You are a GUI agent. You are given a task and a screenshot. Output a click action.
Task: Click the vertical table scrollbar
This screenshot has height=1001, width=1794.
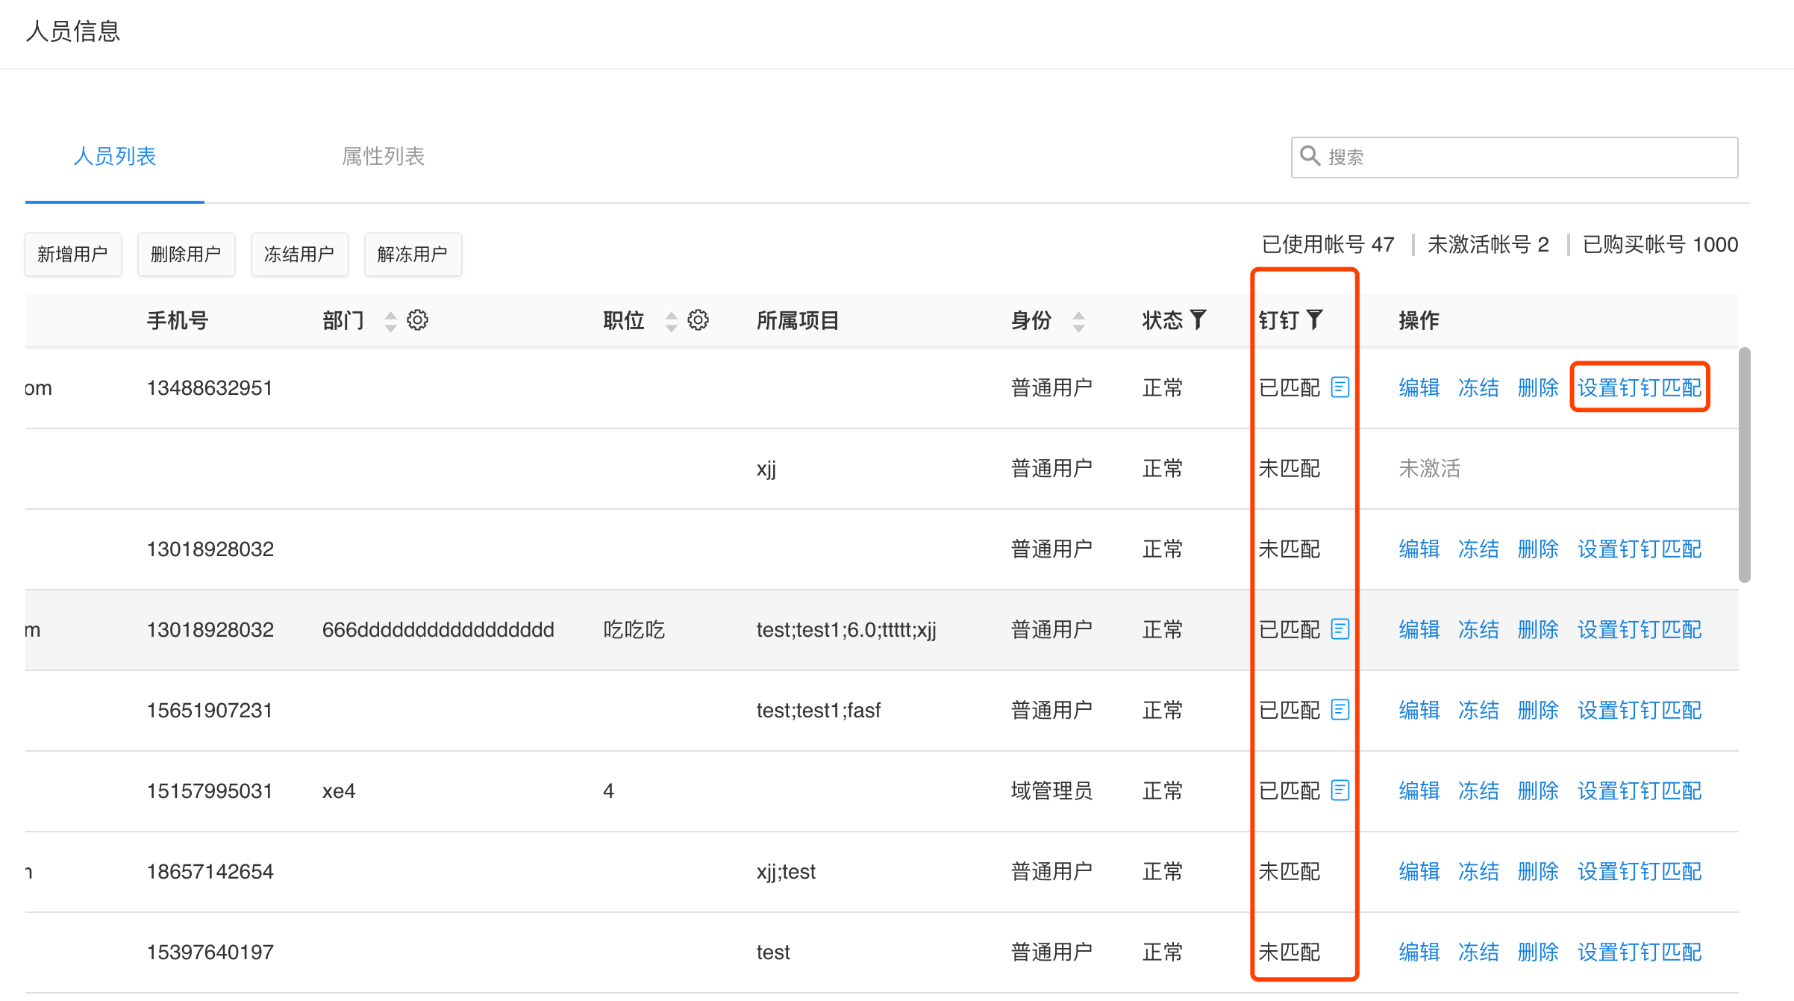[1744, 463]
